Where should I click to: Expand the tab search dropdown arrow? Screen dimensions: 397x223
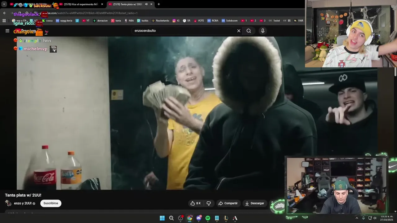[4, 4]
